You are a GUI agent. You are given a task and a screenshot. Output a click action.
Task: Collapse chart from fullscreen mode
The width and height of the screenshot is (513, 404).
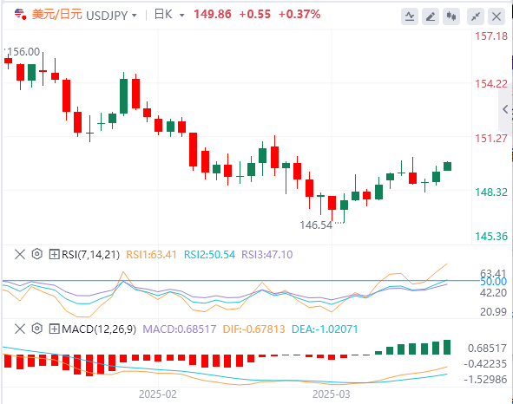pos(476,16)
